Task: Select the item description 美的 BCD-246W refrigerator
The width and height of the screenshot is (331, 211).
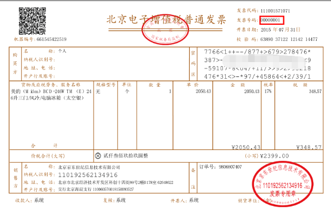Action: (x=51, y=95)
